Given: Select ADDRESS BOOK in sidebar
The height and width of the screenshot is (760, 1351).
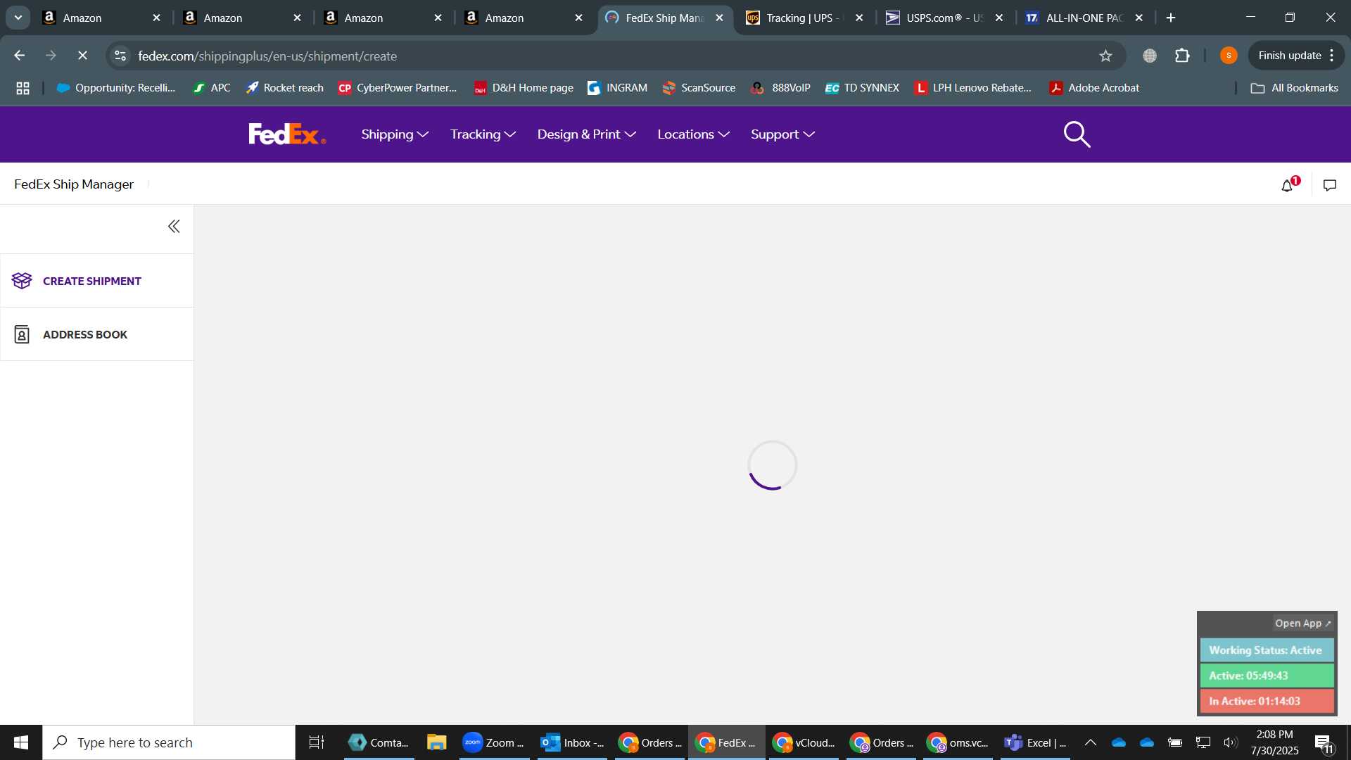Looking at the screenshot, I should pos(96,334).
